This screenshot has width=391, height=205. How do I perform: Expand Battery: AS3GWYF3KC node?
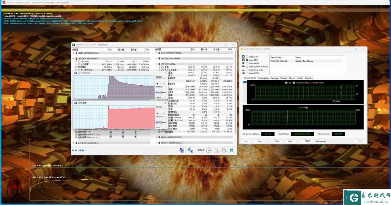[x=156, y=137]
